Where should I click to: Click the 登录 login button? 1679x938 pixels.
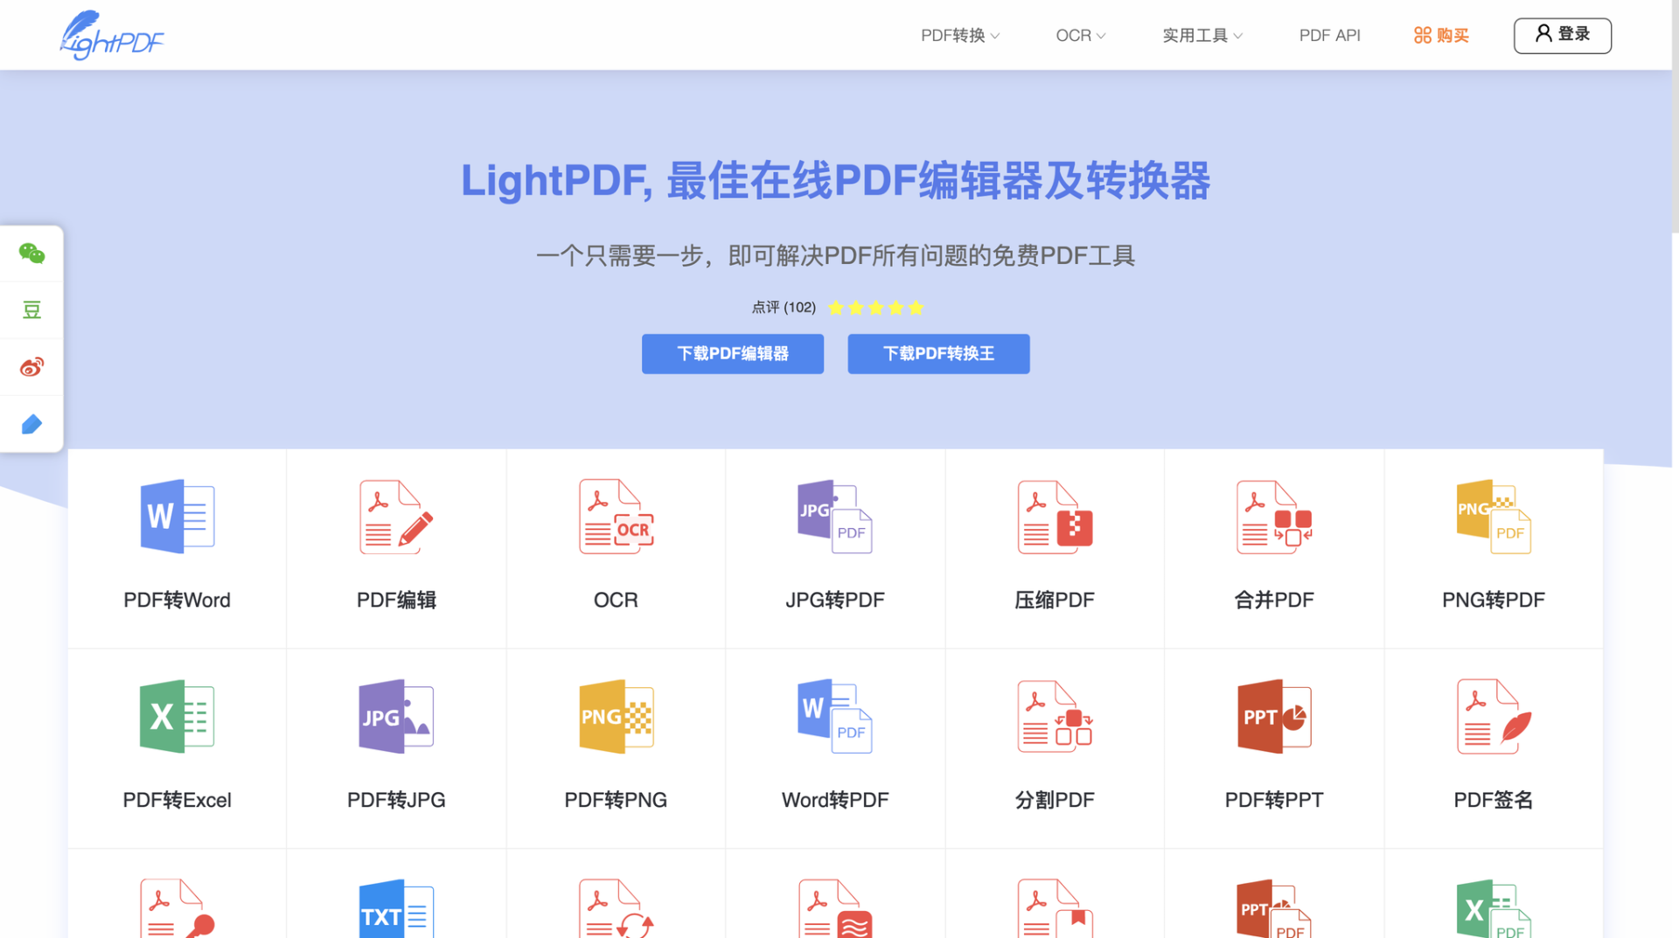click(x=1563, y=35)
